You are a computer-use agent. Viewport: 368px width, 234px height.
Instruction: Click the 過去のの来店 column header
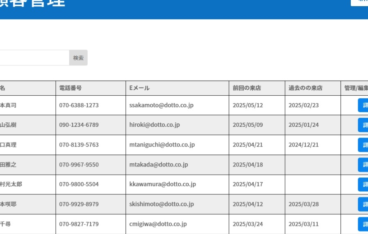coord(305,88)
